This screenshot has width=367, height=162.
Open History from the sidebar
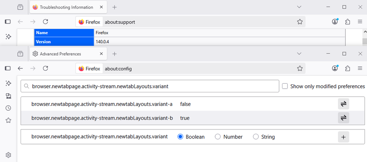pyautogui.click(x=8, y=108)
